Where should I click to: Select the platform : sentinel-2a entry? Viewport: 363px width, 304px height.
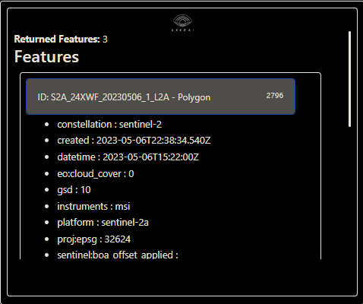tap(103, 223)
